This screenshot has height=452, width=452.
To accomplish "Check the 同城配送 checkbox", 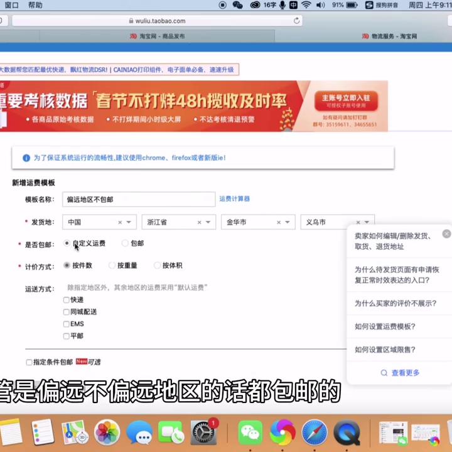I will (x=67, y=312).
